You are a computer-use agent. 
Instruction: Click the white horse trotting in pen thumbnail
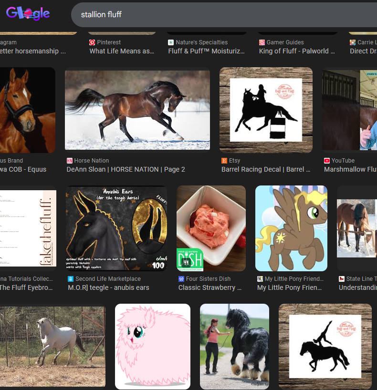pos(52,347)
